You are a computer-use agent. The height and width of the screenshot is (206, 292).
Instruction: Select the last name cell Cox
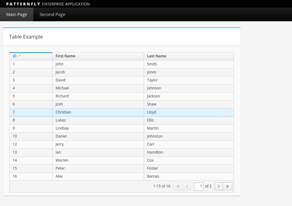(189, 160)
